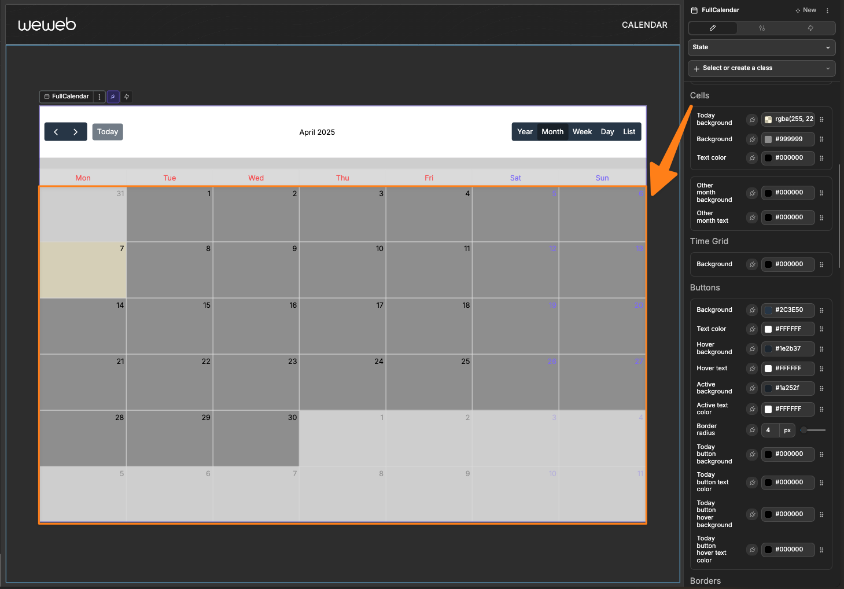Open the settings tab with sliders icon
The image size is (844, 589).
761,28
